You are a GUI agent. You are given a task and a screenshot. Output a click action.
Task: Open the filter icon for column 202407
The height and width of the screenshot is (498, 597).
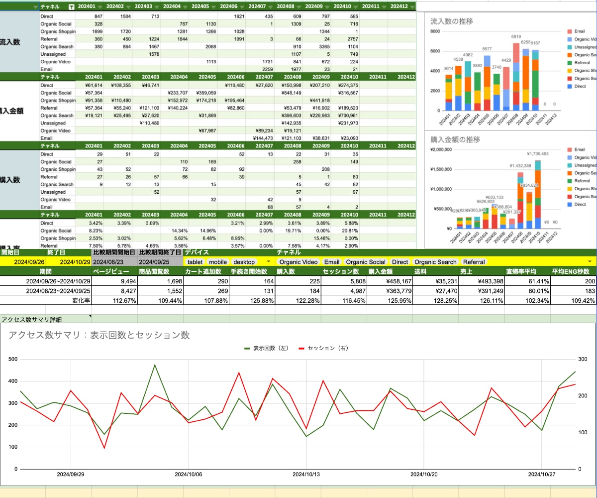[x=271, y=7]
